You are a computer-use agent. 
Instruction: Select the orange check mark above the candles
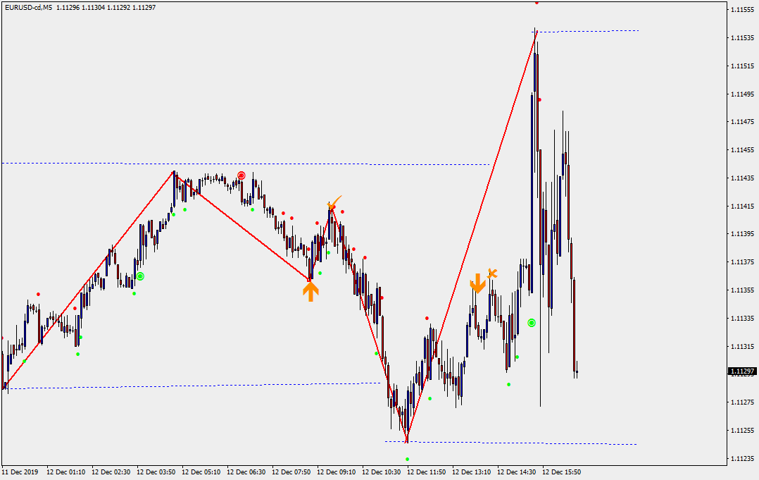[x=334, y=204]
